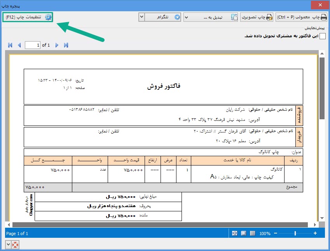Open print settings (F12) button
This screenshot has width=330, height=251.
pyautogui.click(x=28, y=17)
